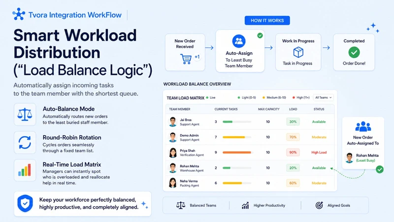Click Neha Verma's Packing Agent role text

190,185
